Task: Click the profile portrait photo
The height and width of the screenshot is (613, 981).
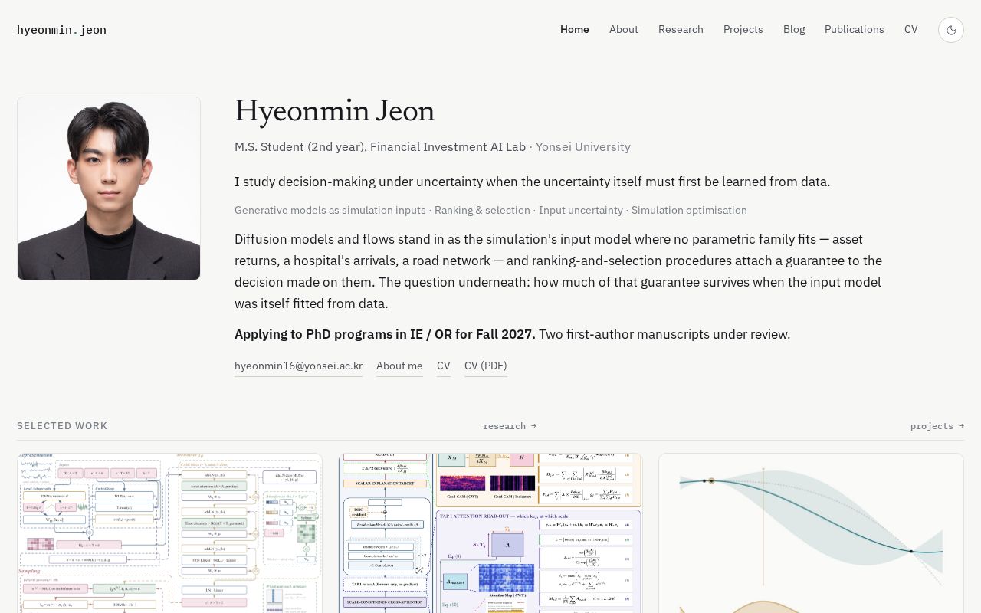Action: click(x=109, y=188)
